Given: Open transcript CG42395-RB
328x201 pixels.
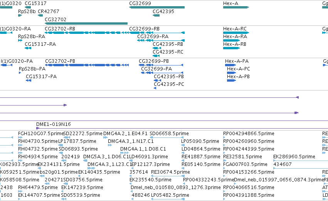Looking at the screenshot, I should click(x=168, y=44).
